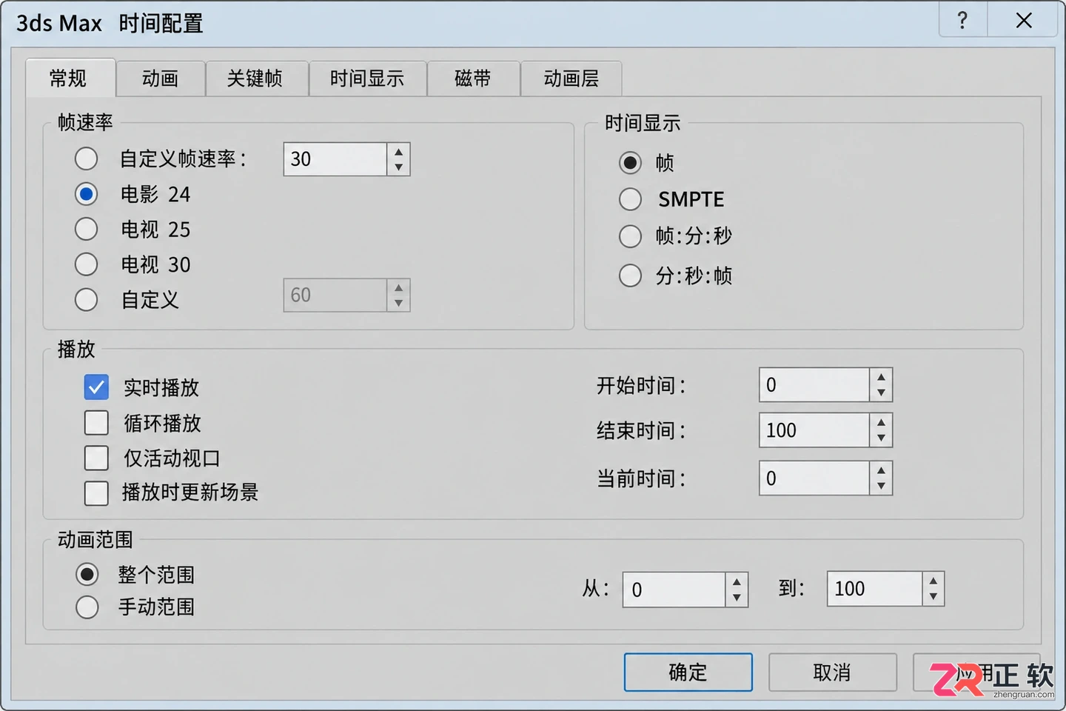
Task: Choose the 电影 24 frame rate option
Action: (87, 194)
